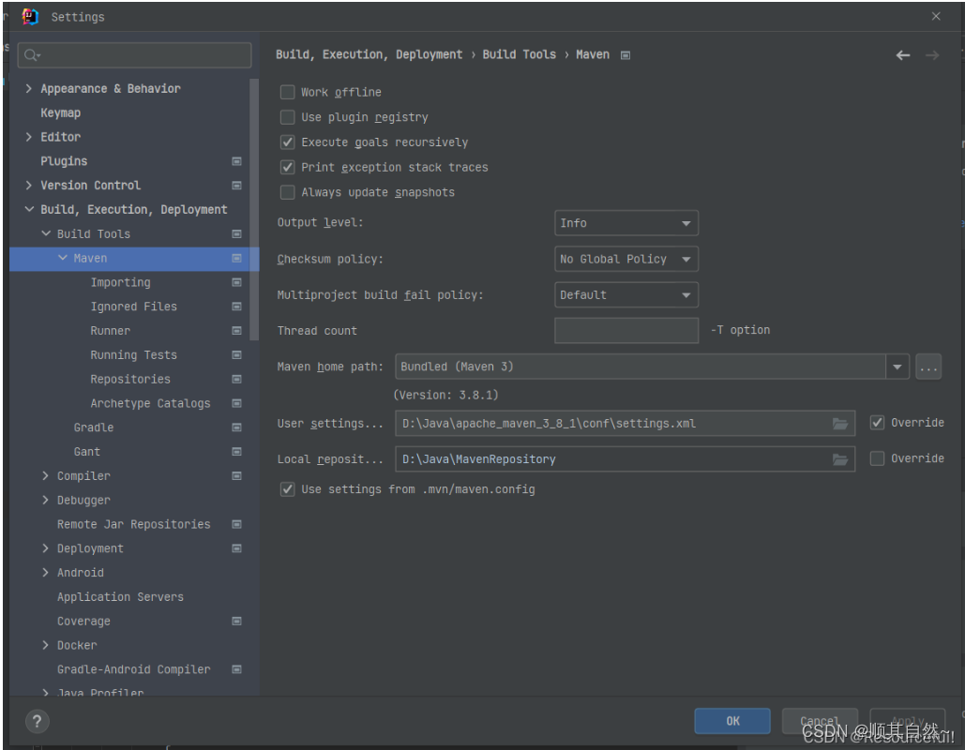Enable Always update snapshots checkbox
965x750 pixels.
[287, 192]
